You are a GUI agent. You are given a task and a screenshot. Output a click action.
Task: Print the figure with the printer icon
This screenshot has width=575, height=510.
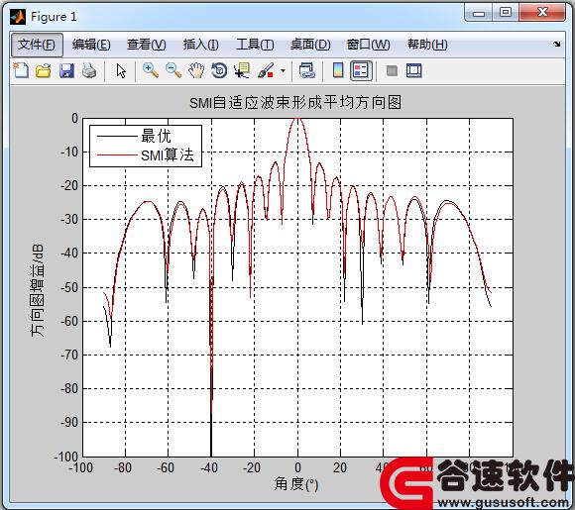[89, 70]
